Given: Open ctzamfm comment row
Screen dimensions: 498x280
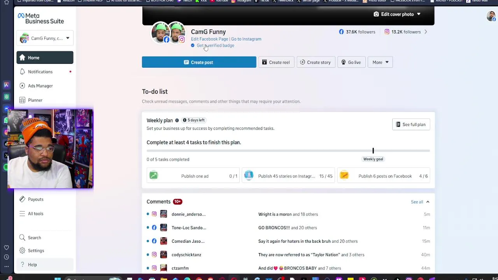Looking at the screenshot, I should 288,268.
